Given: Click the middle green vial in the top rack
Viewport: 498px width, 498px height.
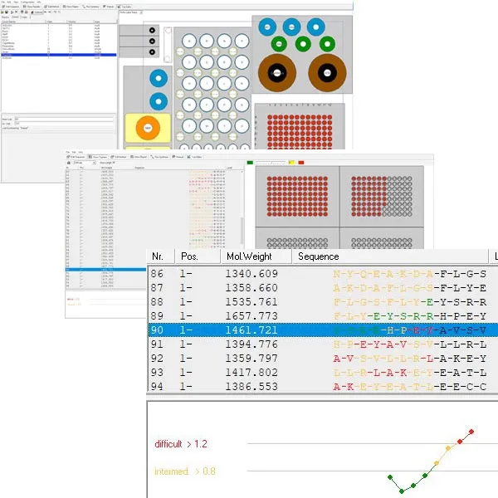Looking at the screenshot, I should (302, 42).
